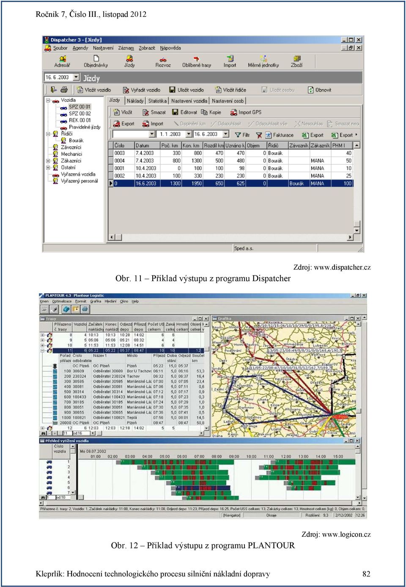
Task: Expand the Zákazníci tree node
Action: (x=48, y=161)
